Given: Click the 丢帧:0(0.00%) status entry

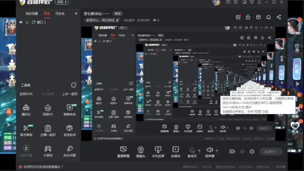Looking at the screenshot, I should [x=225, y=167].
